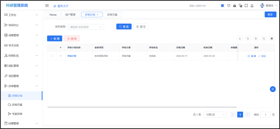Switch to the 用户管理 tab

pos(70,15)
